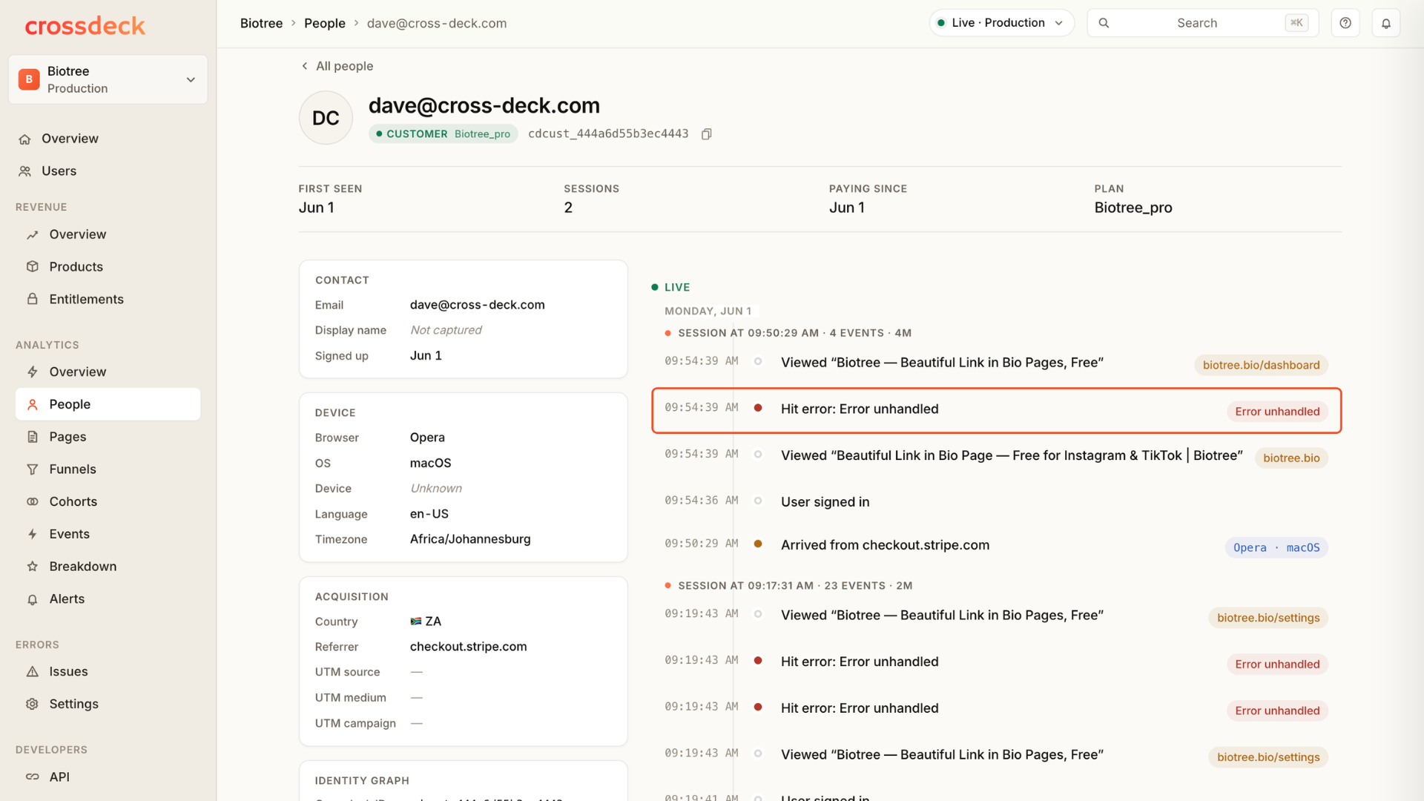Click the Events bolt icon
The height and width of the screenshot is (801, 1424).
[x=33, y=534]
